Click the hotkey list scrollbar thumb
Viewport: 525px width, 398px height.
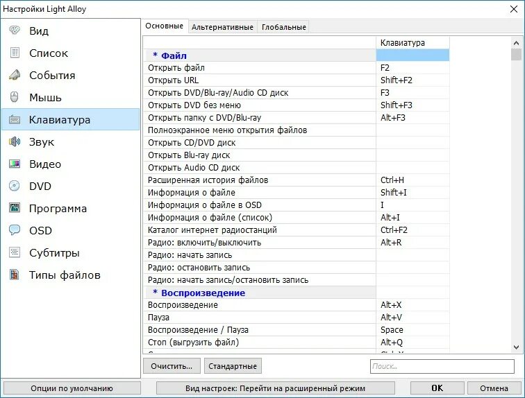click(x=516, y=55)
